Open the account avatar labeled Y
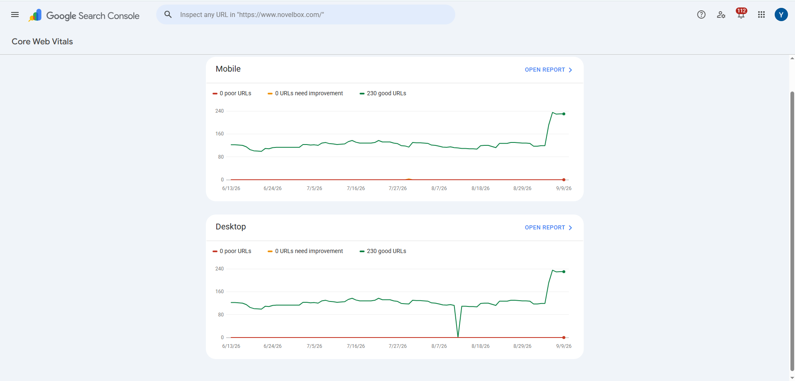This screenshot has height=381, width=795. click(x=781, y=14)
